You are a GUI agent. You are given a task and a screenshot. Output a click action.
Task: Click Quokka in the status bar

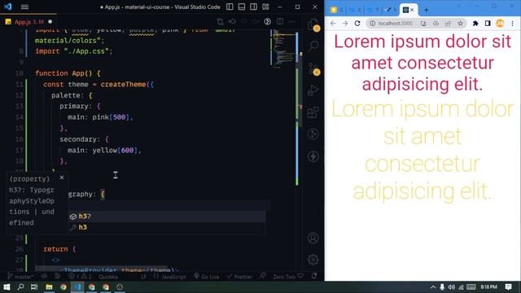click(108, 277)
